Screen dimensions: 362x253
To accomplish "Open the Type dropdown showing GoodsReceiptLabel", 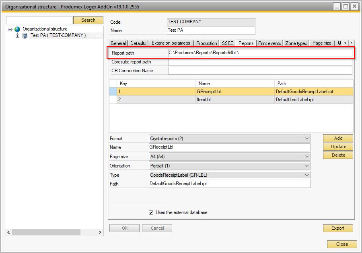I will (307, 175).
